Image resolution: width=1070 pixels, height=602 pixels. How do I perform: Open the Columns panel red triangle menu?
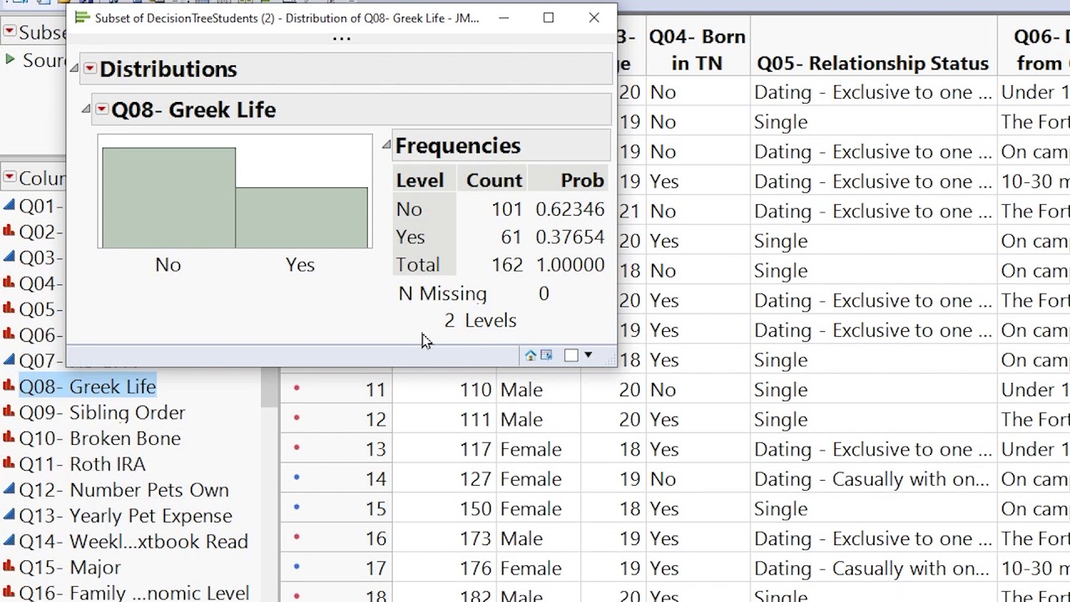[9, 177]
